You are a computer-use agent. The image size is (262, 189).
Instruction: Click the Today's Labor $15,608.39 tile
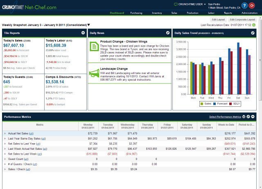[x=65, y=56]
